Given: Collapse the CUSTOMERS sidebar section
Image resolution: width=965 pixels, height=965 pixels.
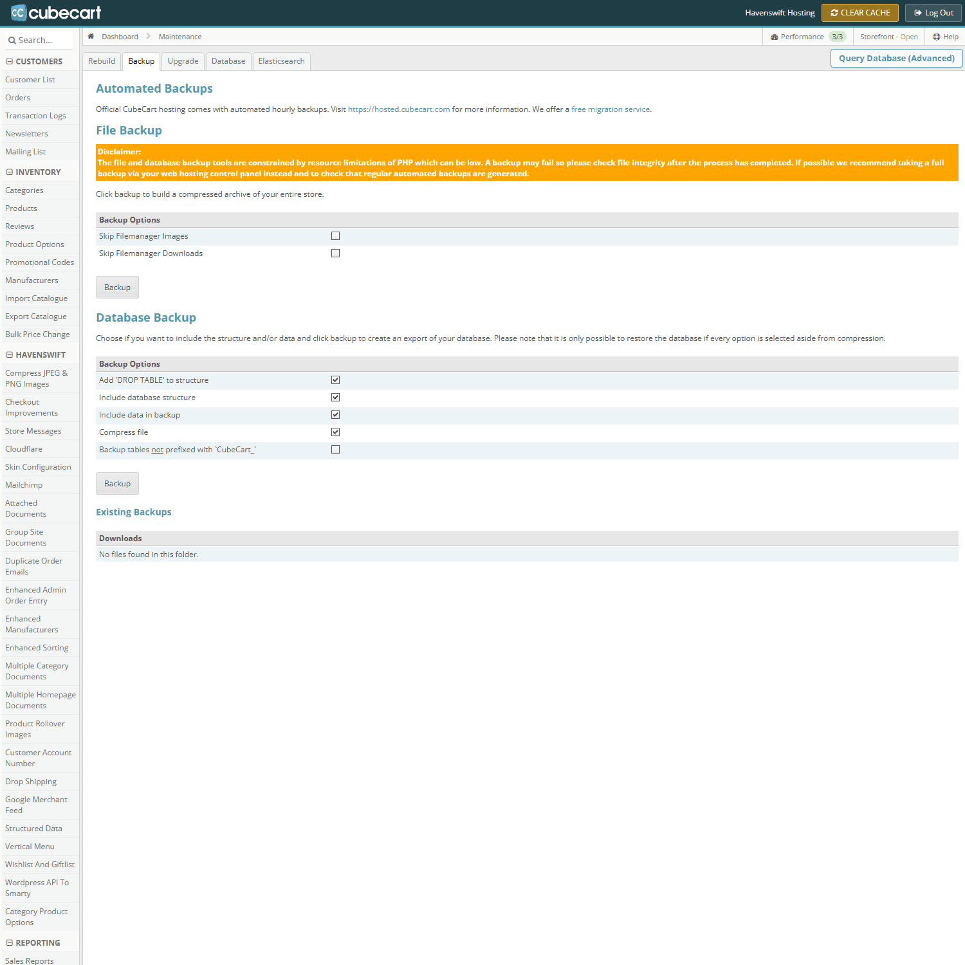Looking at the screenshot, I should (10, 62).
